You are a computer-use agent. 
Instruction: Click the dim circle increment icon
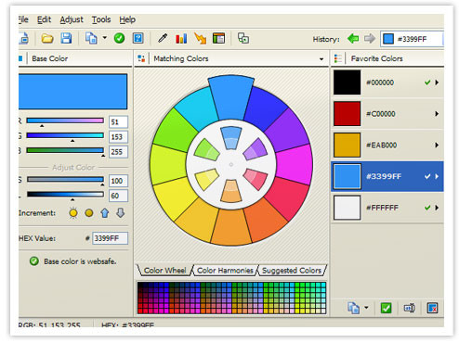click(89, 213)
